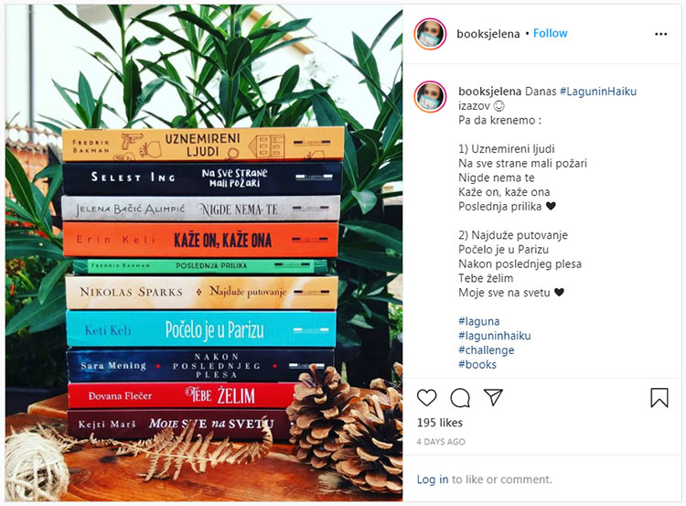Click the Uznemireni ljudi book in photo
Viewport: 686px width, 506px height.
pos(203,145)
